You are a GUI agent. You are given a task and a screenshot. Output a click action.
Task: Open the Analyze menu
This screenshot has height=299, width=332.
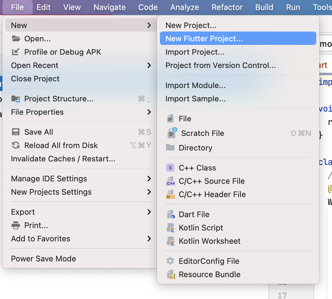185,7
